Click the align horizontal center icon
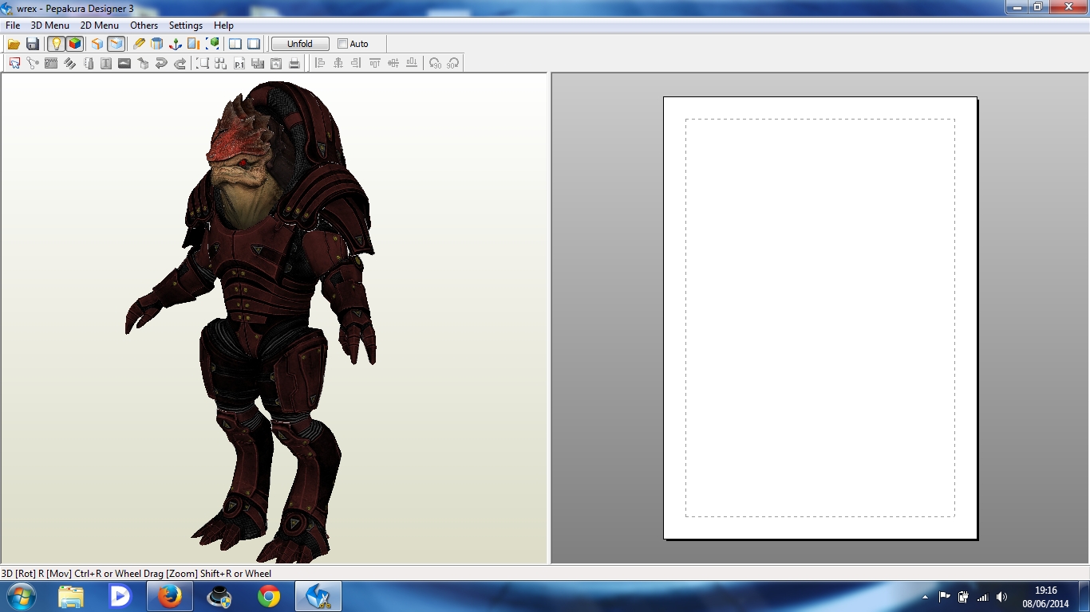The height and width of the screenshot is (612, 1090). coord(338,63)
